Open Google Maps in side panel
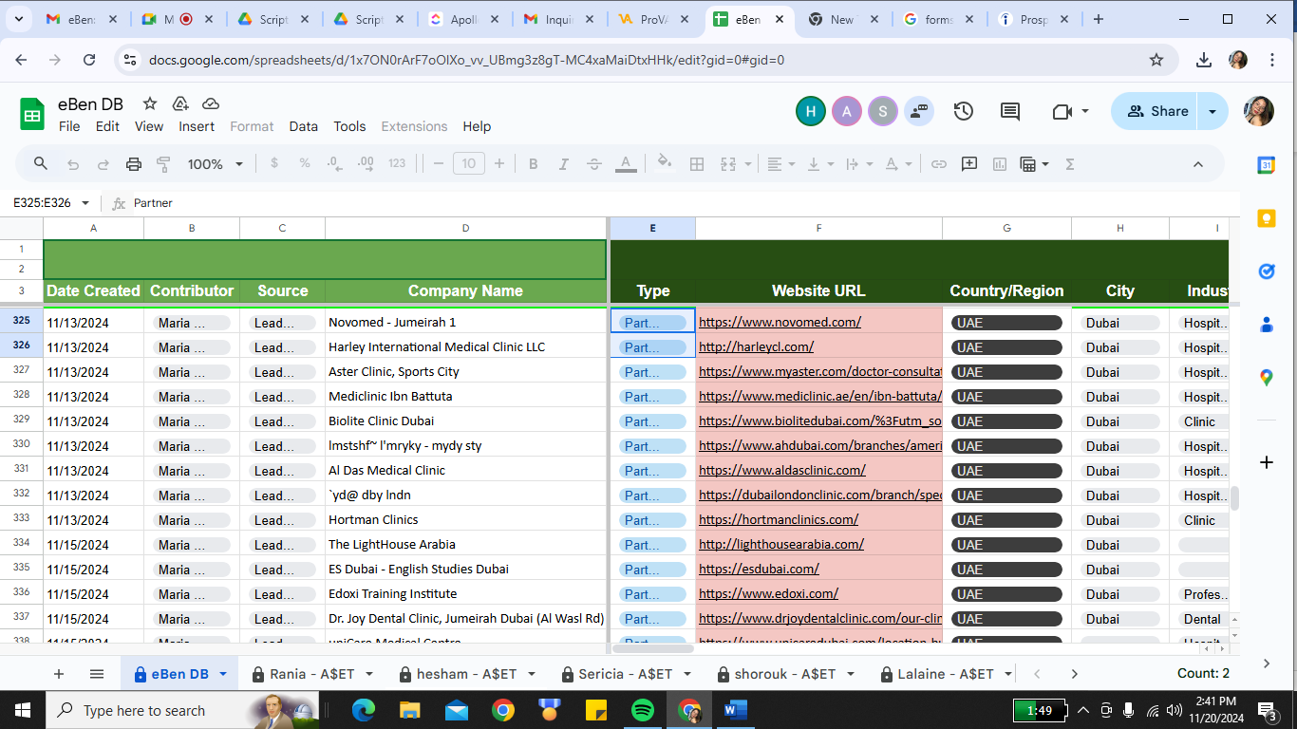1297x729 pixels. tap(1266, 378)
